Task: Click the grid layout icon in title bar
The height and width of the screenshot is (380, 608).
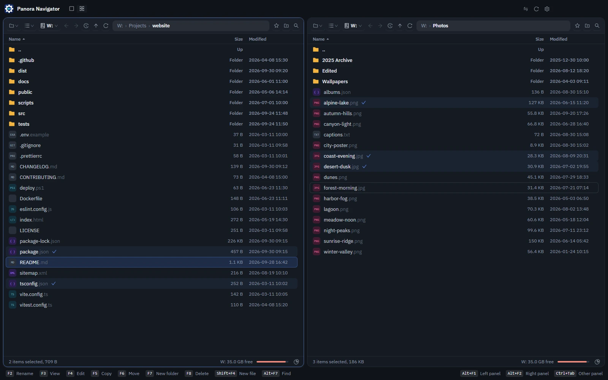Action: (82, 9)
